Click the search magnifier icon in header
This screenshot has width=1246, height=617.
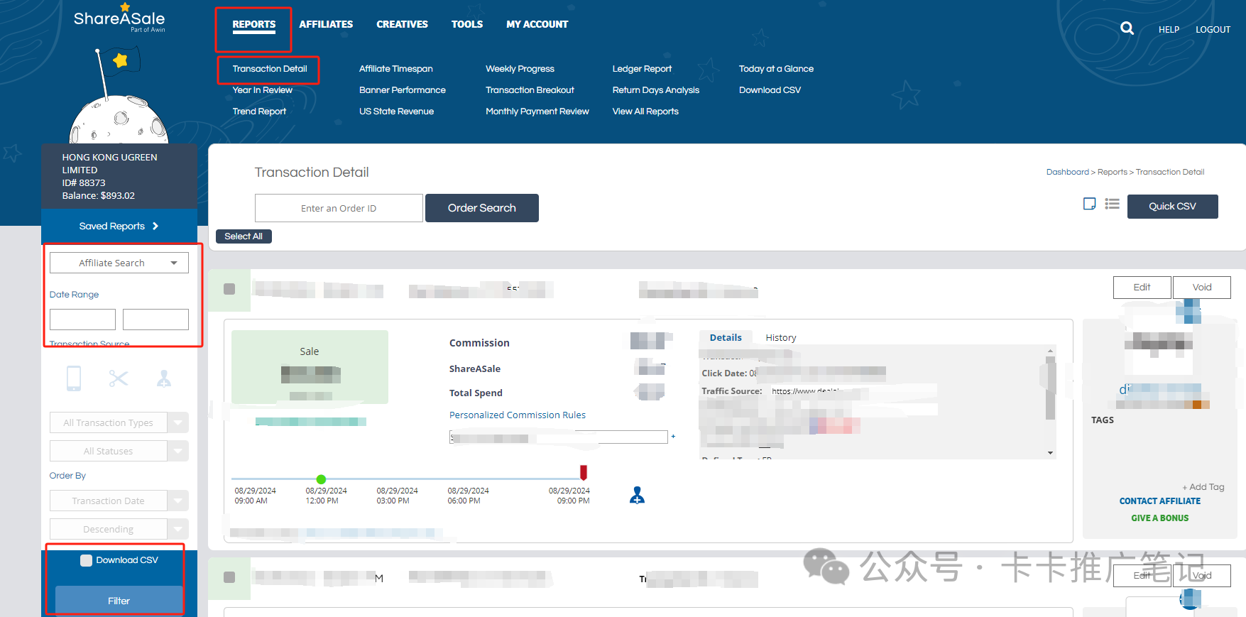click(1127, 28)
